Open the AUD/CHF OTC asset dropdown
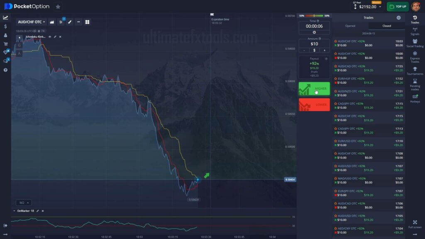Image resolution: width=425 pixels, height=239 pixels. coord(31,22)
